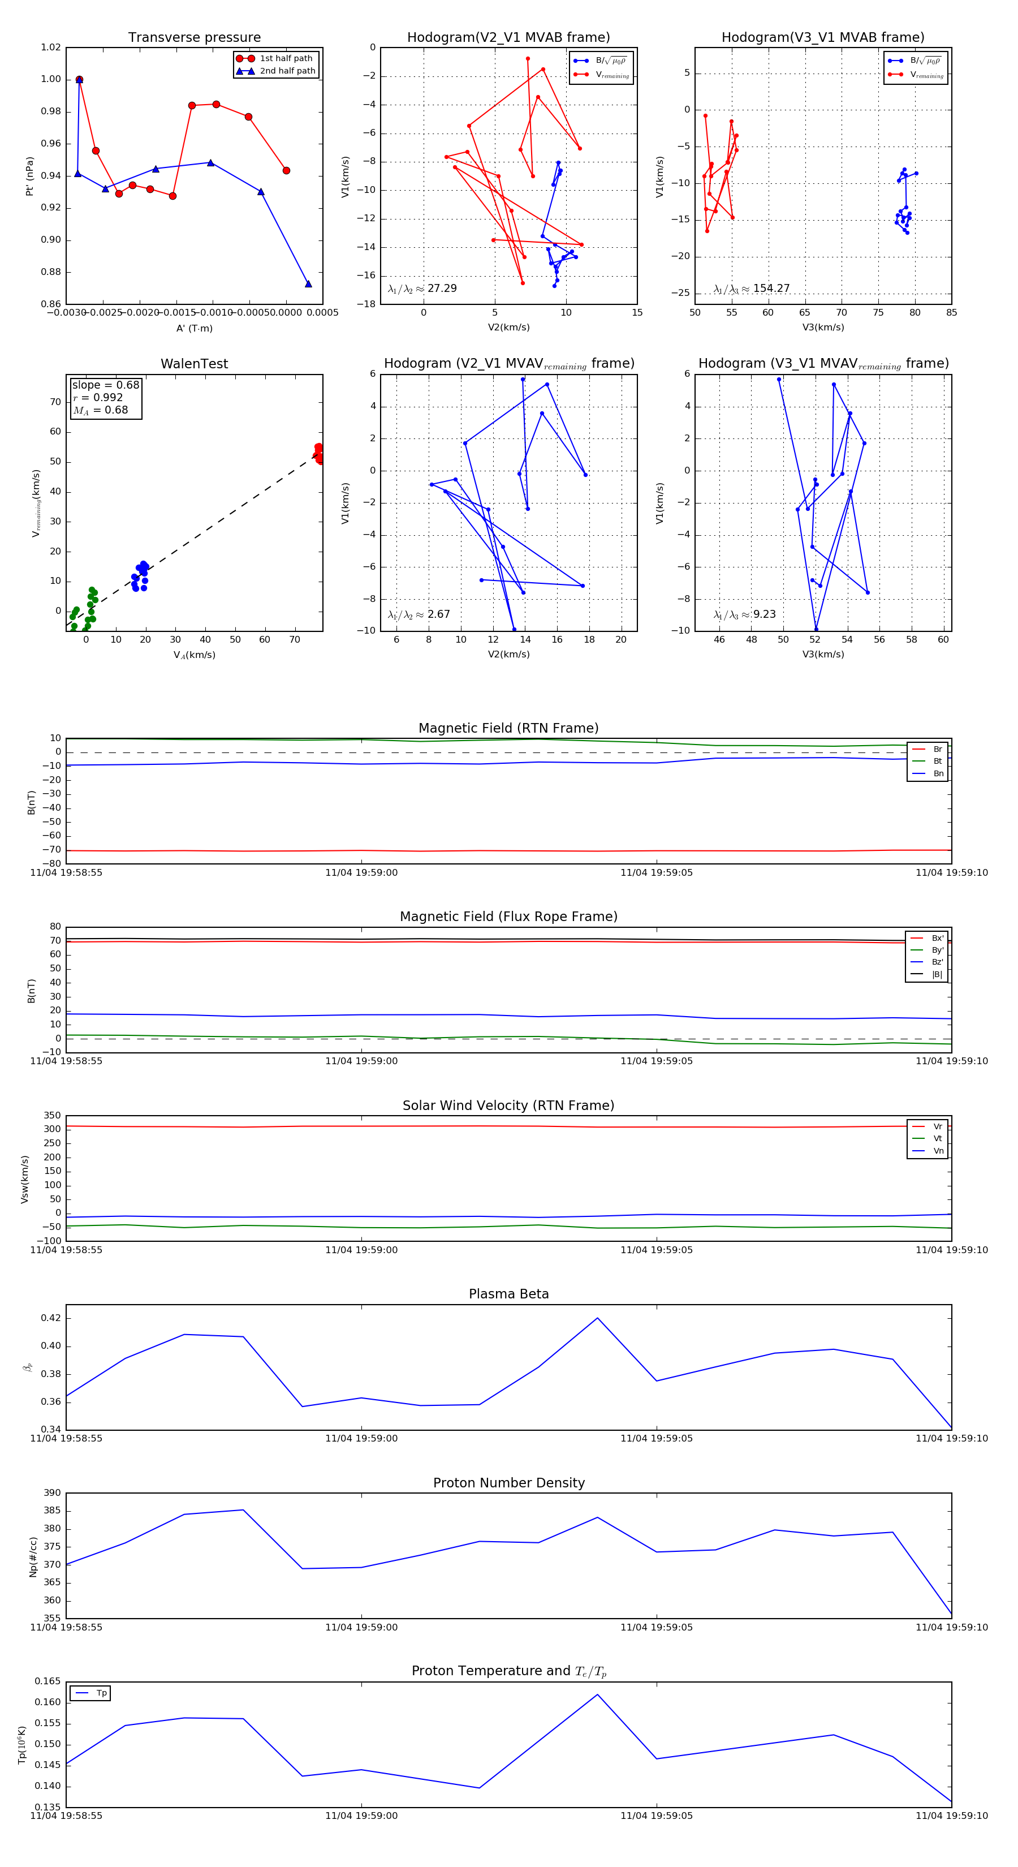Viewport: 1018px width, 1867px height.
Task: Click the blue point cluster in WalenTest
Action: [140, 575]
